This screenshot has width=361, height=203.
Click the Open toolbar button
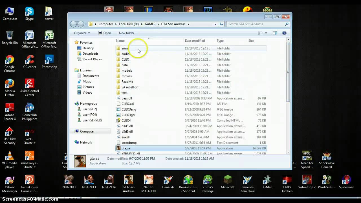tap(105, 33)
